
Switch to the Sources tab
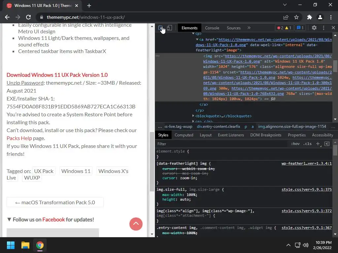233,28
